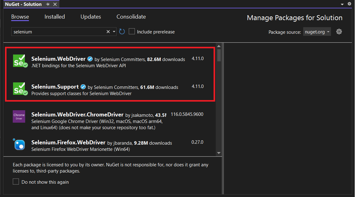
Task: Open the nuget.org package source dropdown
Action: tap(317, 32)
